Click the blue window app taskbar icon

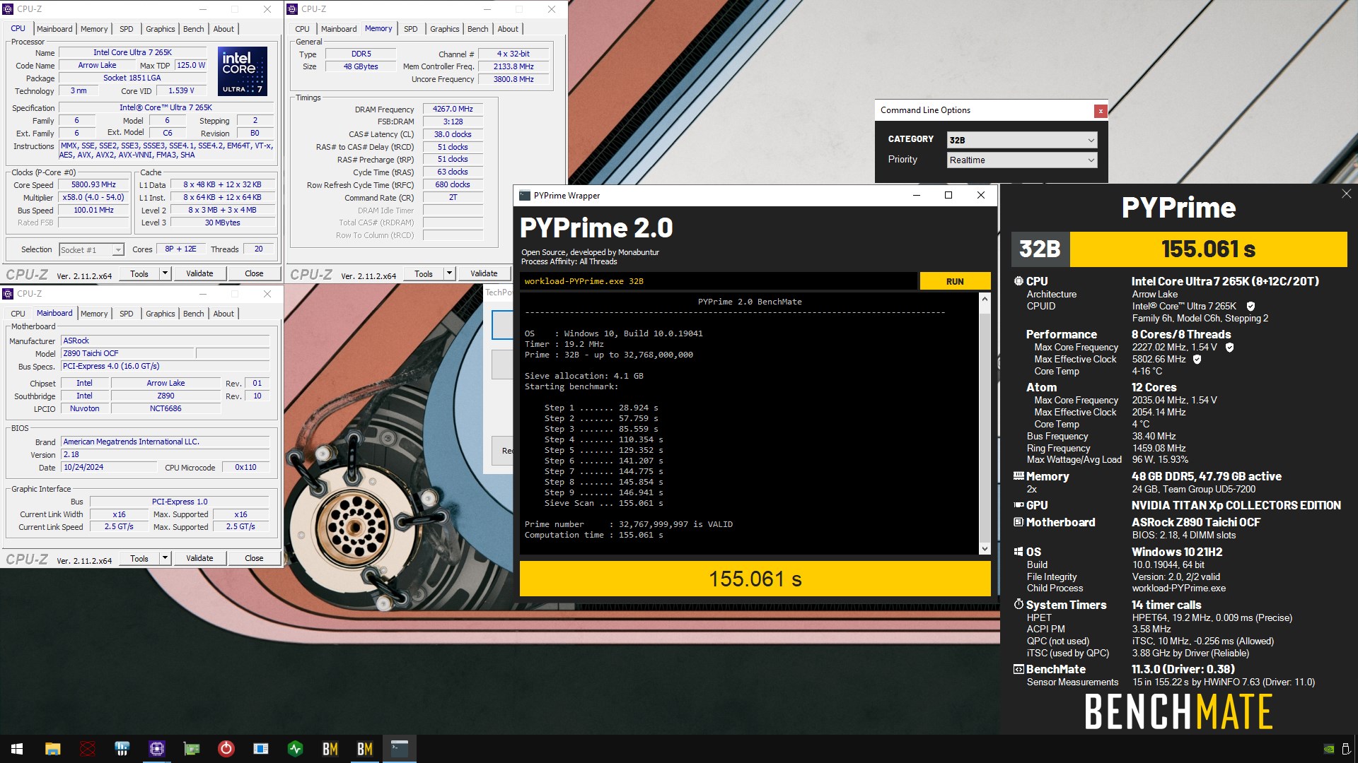[261, 748]
